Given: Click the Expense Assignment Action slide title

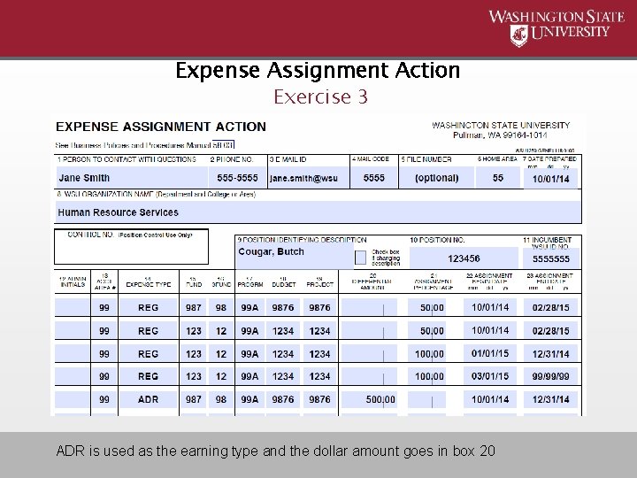Looking at the screenshot, I should pyautogui.click(x=318, y=70).
